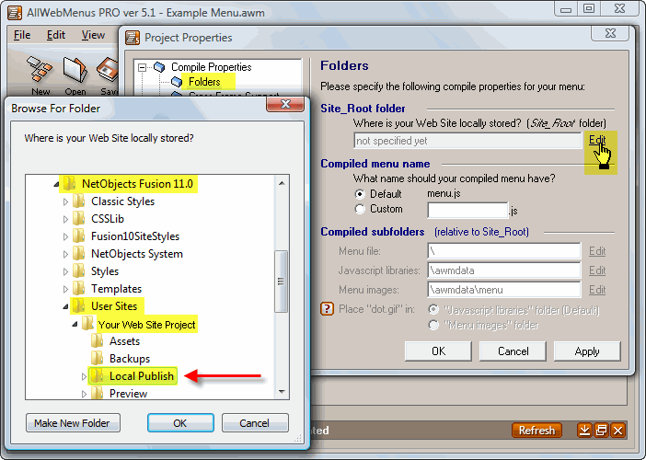Click the folder tree scrollbar thumb

(x=282, y=282)
